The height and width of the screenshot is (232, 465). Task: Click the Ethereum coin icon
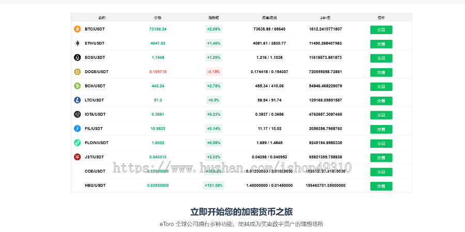click(77, 43)
